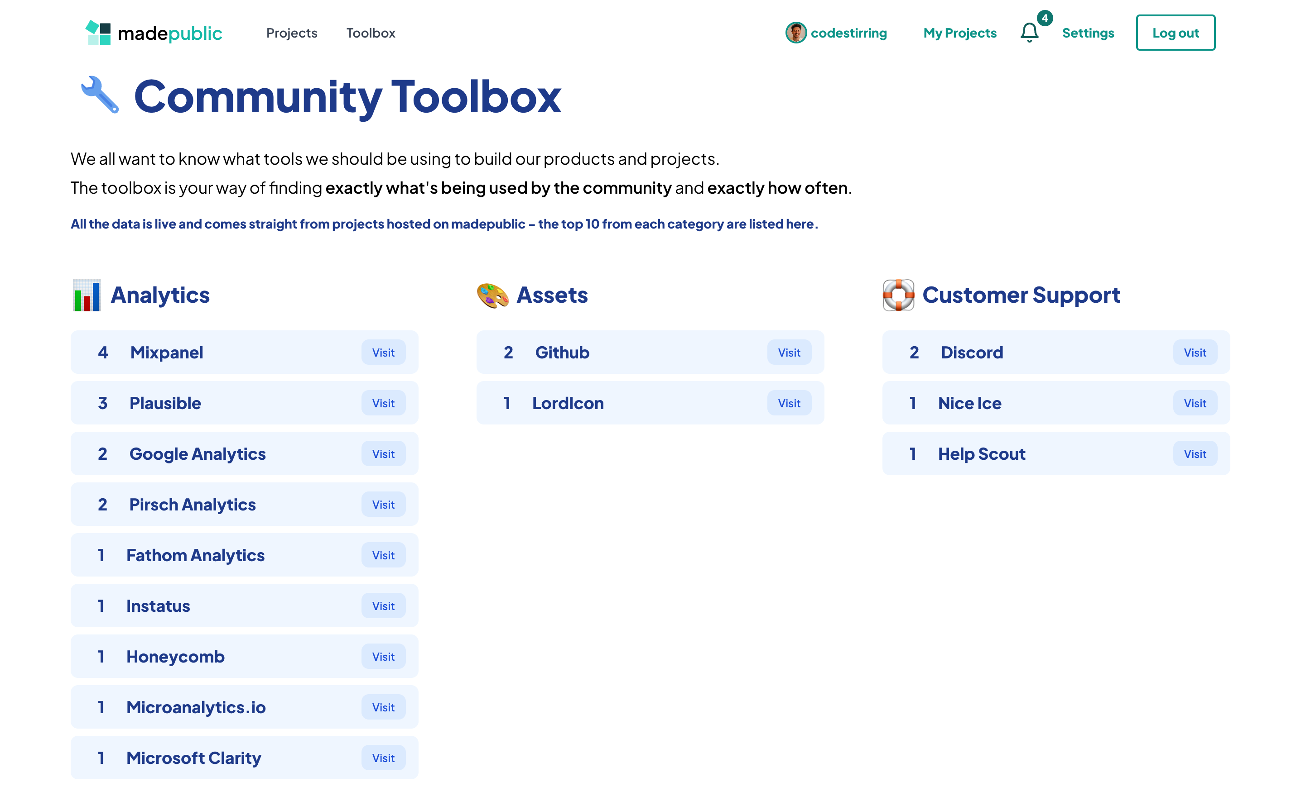1301x801 pixels.
Task: Click the Plausible usage count 3
Action: pyautogui.click(x=102, y=403)
